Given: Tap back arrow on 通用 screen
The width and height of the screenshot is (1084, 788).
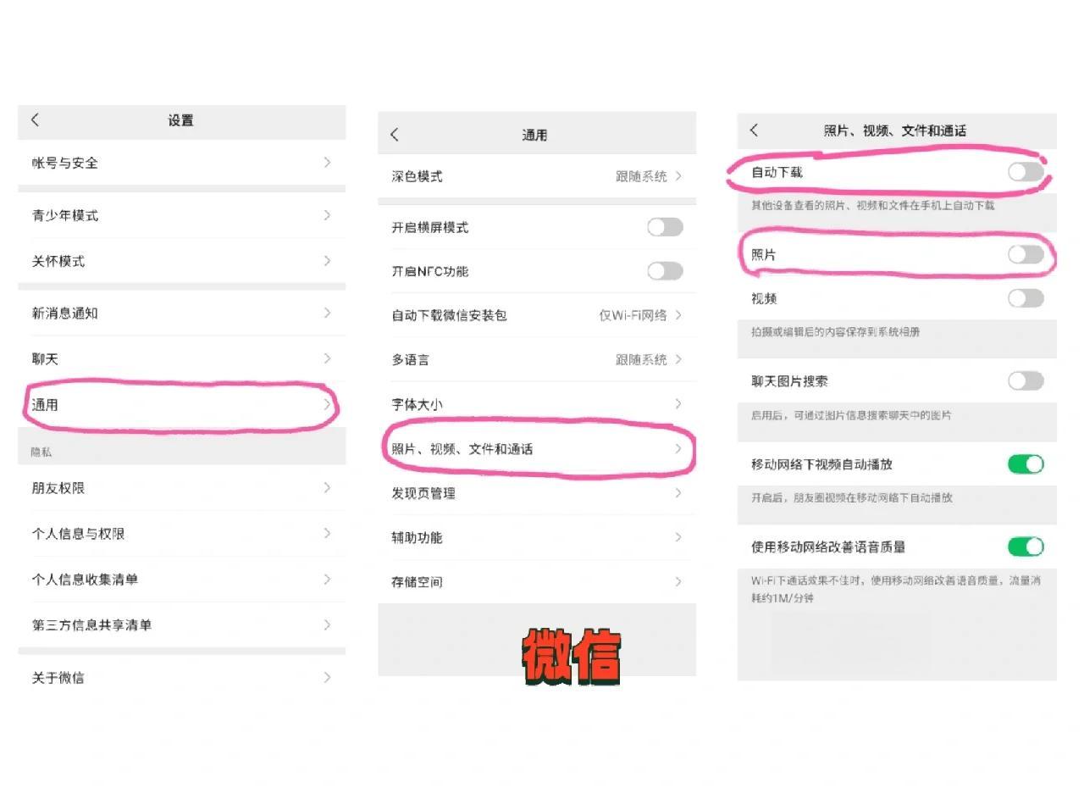Looking at the screenshot, I should (395, 135).
